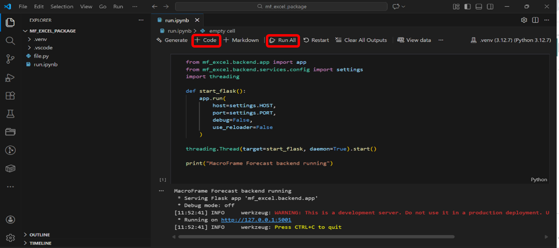Screen dimensions: 559x248
Task: Click the Python cell language label
Action: (539, 179)
